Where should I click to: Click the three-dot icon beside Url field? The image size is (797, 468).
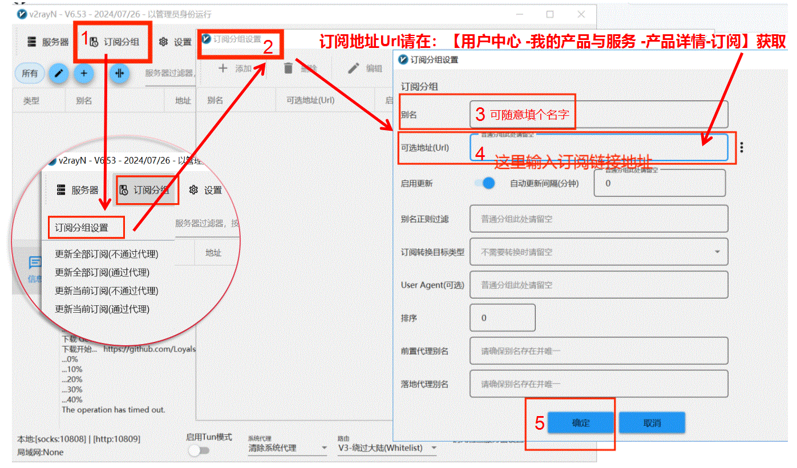point(741,148)
